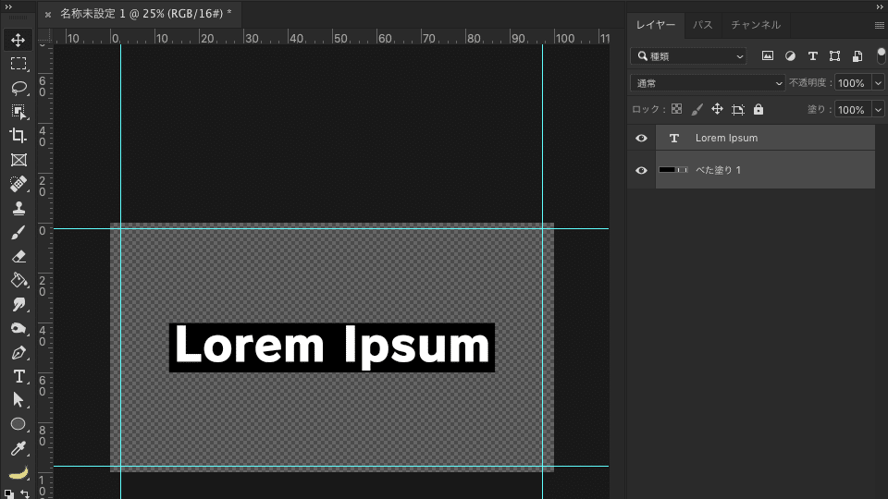Click the べた塗り 1 black fill thumbnail

(667, 170)
